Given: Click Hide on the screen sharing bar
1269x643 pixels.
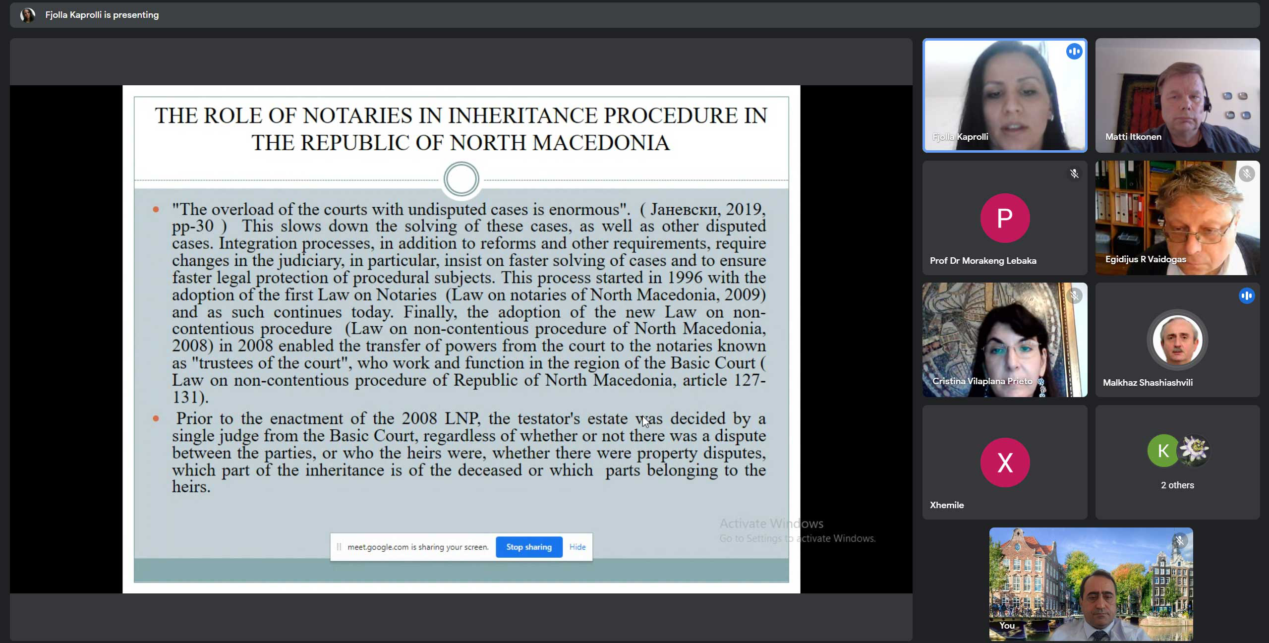Looking at the screenshot, I should pos(577,547).
